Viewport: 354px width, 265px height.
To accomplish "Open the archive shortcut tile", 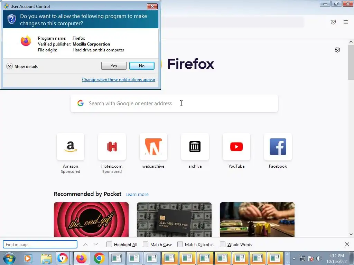I will tap(195, 147).
